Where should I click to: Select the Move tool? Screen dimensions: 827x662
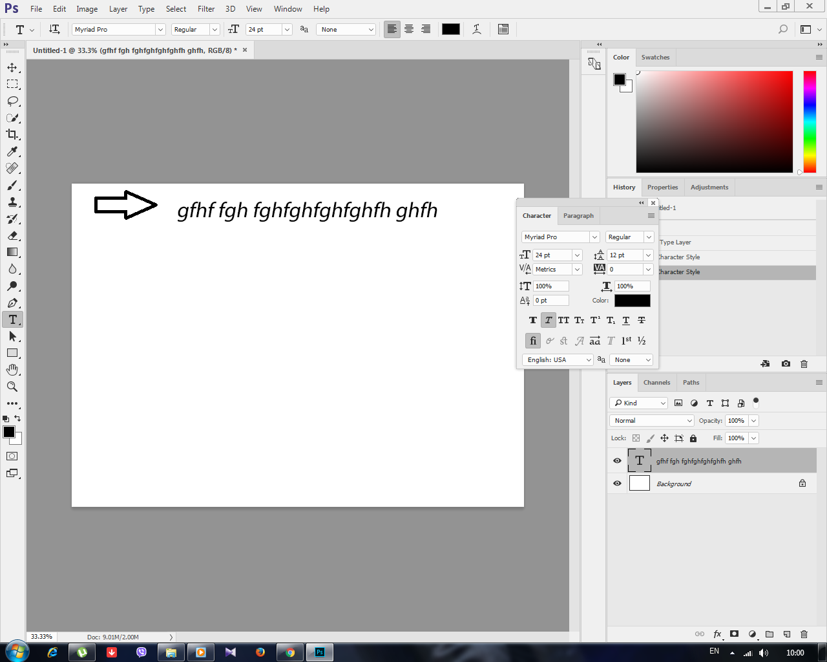[12, 67]
